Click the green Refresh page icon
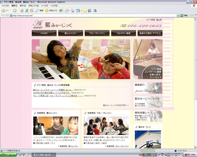 [27, 11]
